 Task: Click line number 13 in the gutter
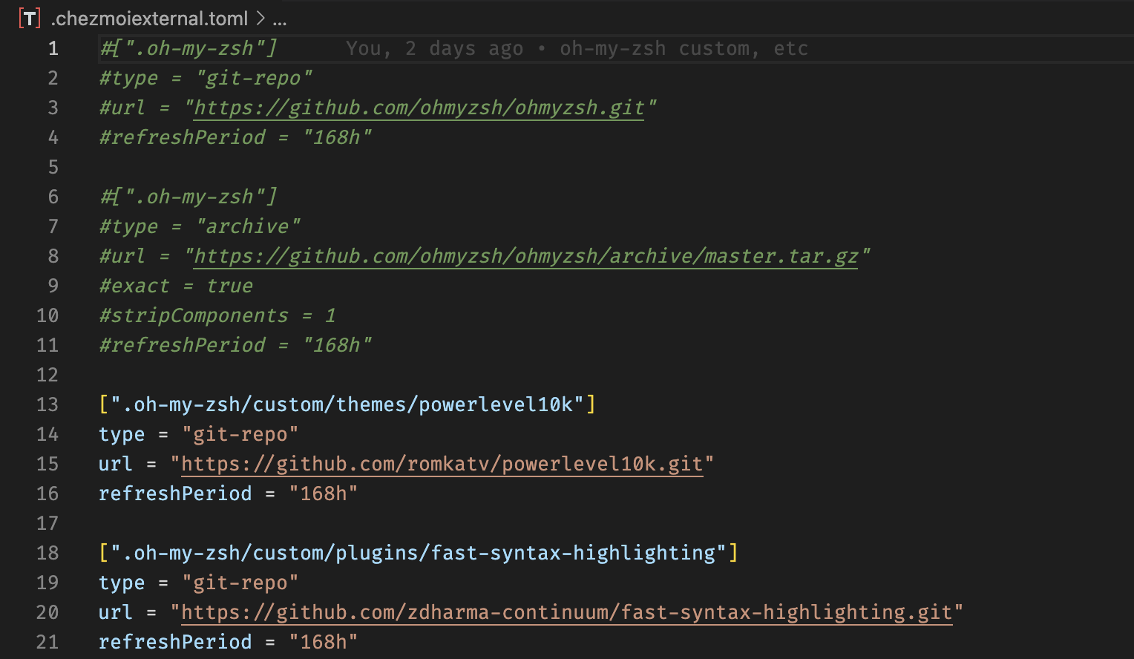tap(47, 404)
